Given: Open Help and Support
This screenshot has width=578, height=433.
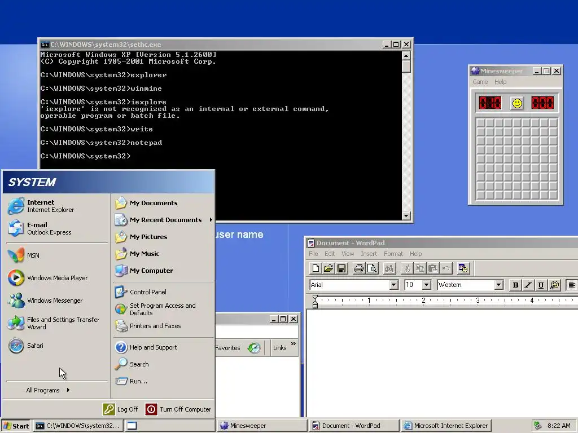Looking at the screenshot, I should click(163, 347).
